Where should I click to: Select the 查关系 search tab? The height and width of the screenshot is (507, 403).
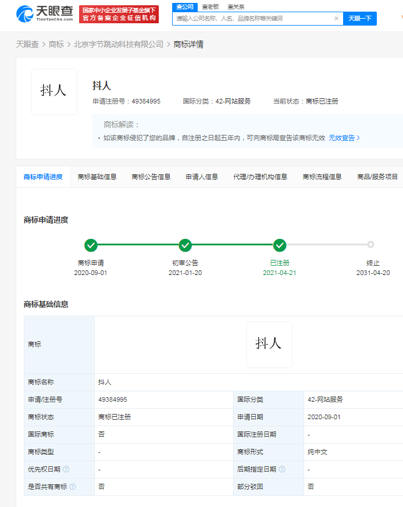click(x=236, y=7)
